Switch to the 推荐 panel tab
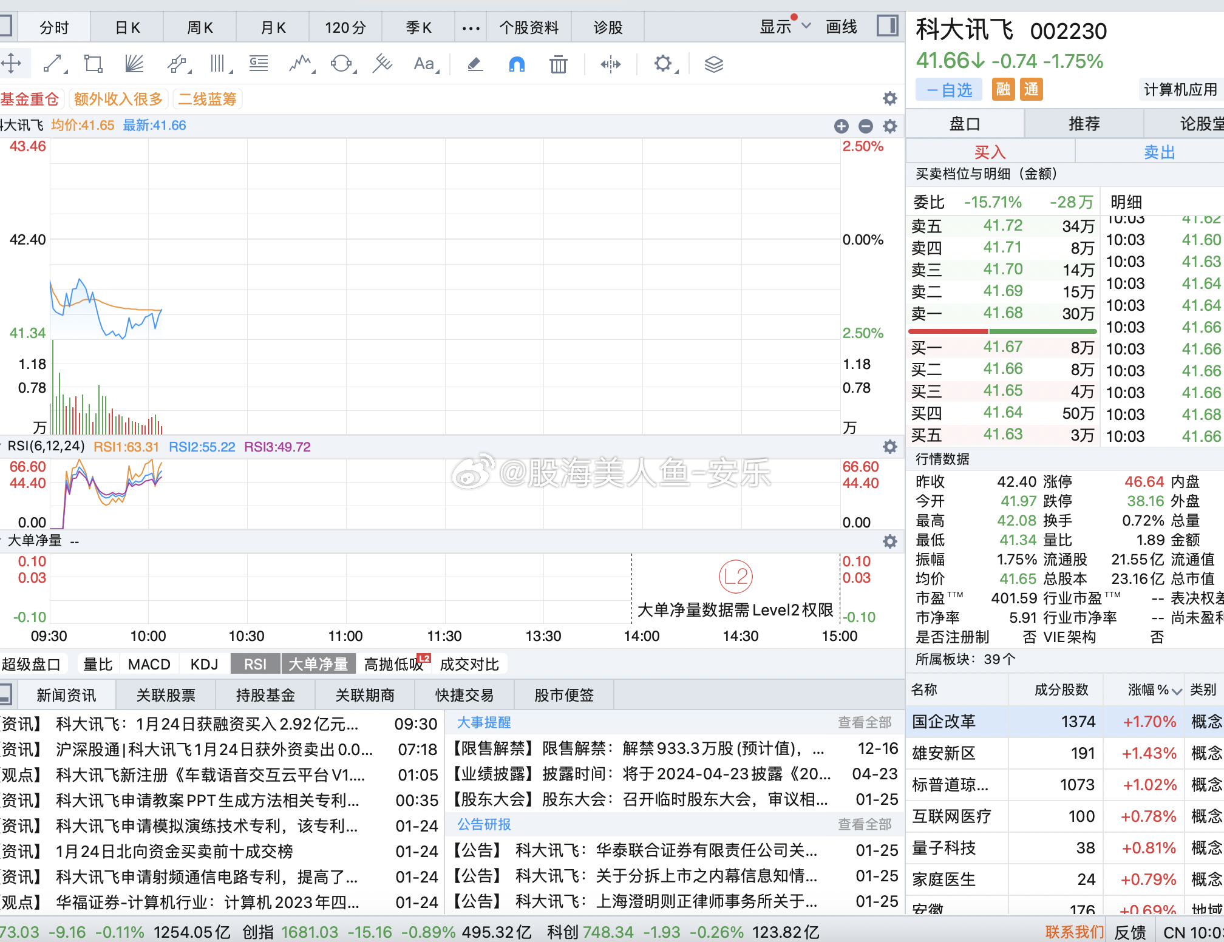Viewport: 1224px width, 942px height. [1084, 124]
